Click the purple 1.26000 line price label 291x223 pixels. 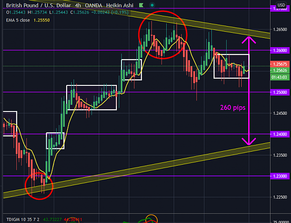(280, 50)
